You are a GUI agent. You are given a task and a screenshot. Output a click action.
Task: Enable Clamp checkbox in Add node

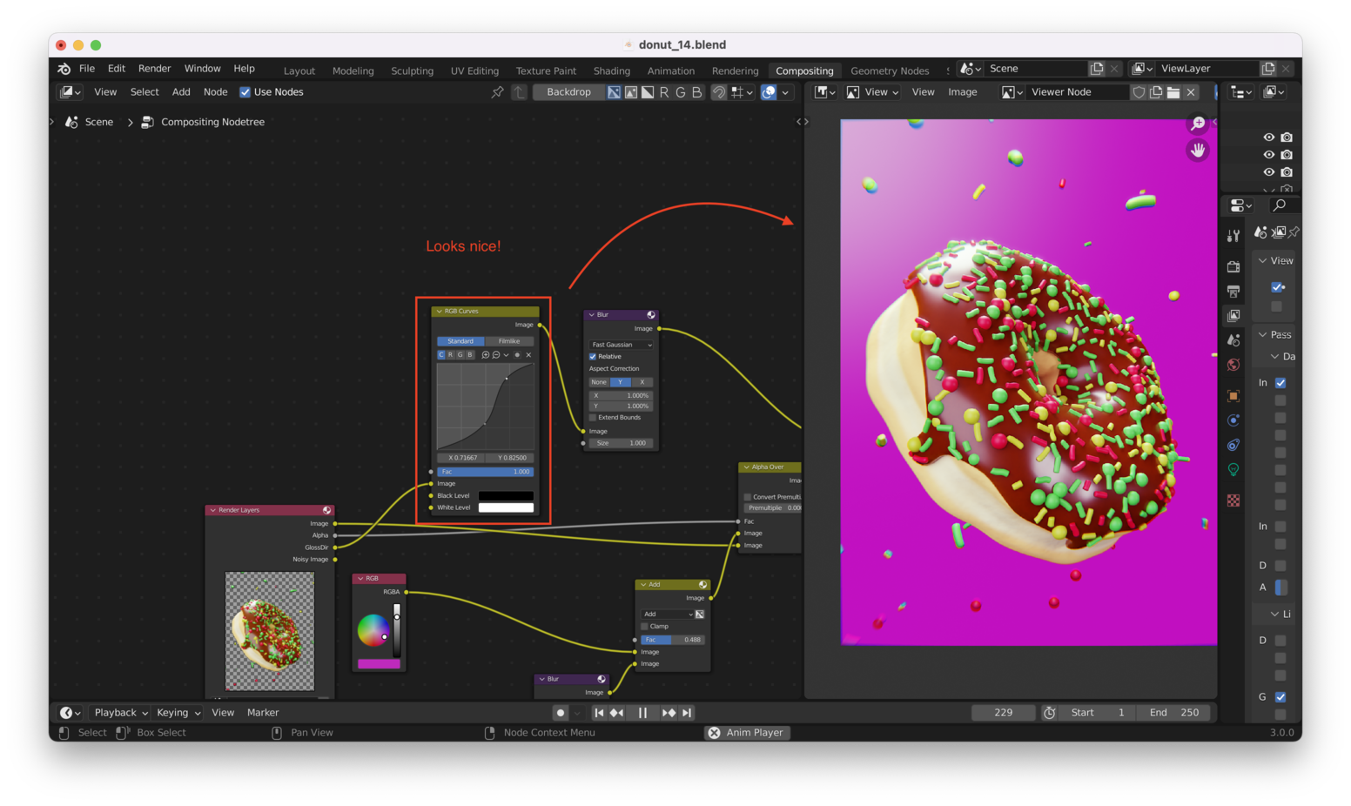coord(645,627)
